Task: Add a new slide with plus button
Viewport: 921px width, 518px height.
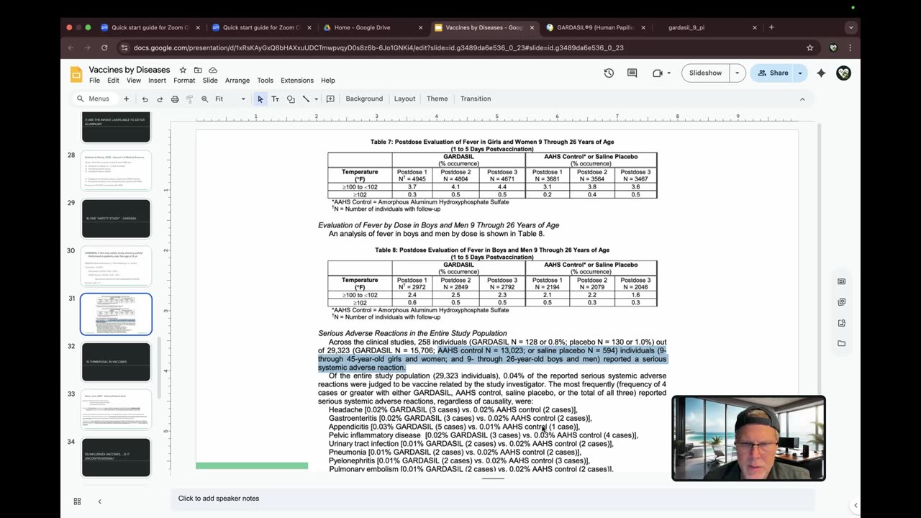Action: coord(126,99)
